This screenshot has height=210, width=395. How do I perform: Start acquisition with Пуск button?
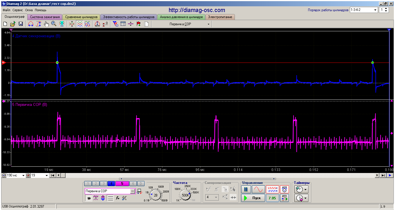(x=253, y=198)
